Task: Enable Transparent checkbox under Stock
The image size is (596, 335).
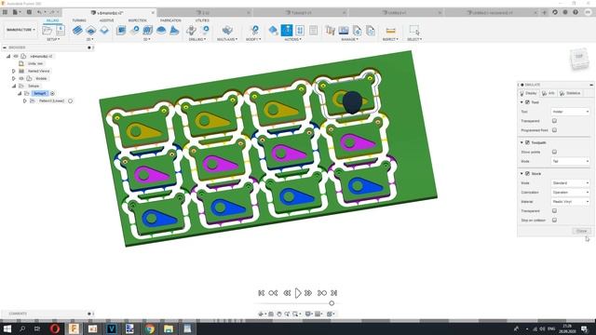Action: click(x=555, y=211)
